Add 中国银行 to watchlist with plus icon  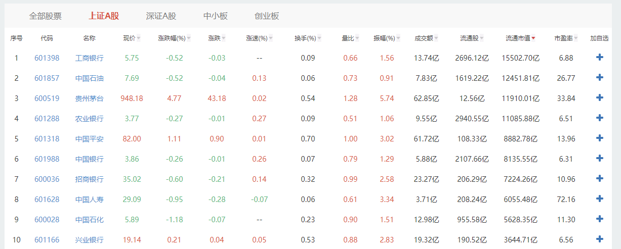coord(600,159)
